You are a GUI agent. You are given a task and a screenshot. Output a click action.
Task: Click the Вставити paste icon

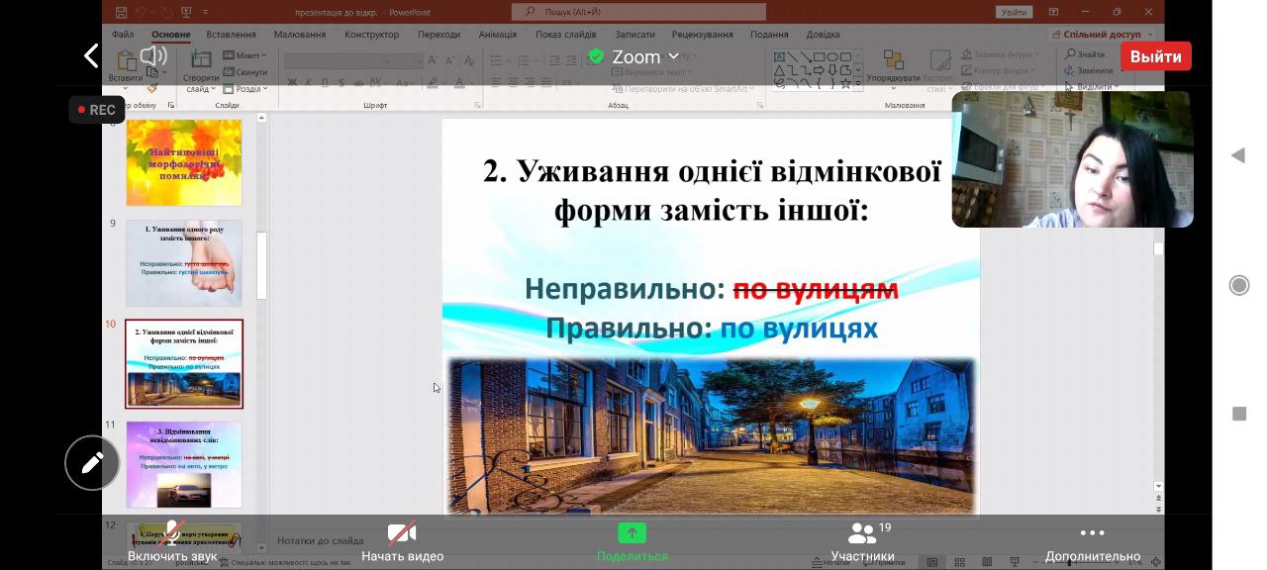pyautogui.click(x=126, y=62)
